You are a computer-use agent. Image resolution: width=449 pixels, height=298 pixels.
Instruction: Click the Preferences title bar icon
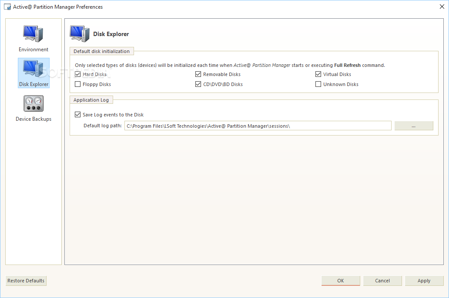7,7
